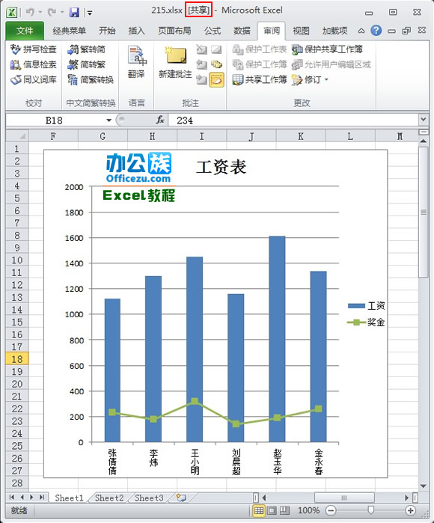The height and width of the screenshot is (523, 434).
Task: Toggle show all comments icon
Action: pyautogui.click(x=216, y=64)
